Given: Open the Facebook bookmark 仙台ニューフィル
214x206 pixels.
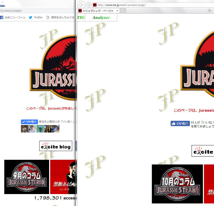Looking at the screenshot, I should point(13,18).
